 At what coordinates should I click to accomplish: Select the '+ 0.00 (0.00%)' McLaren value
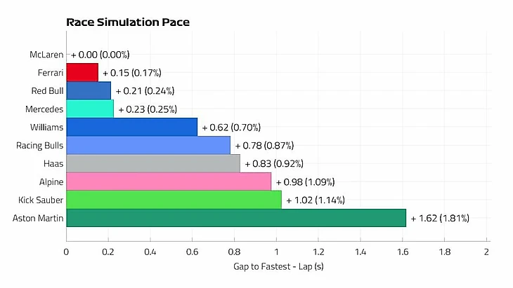[100, 54]
